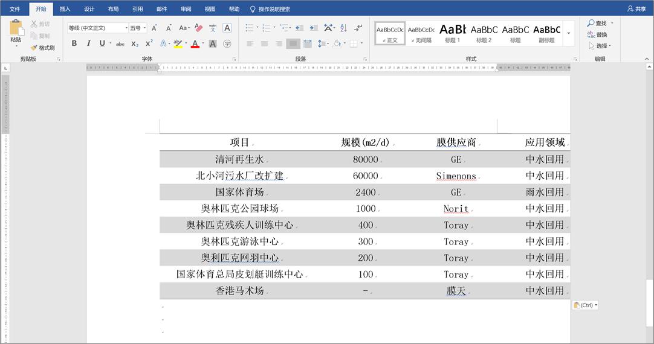Viewport: 654px width, 344px height.
Task: Click the bullet list icon
Action: tap(250, 28)
